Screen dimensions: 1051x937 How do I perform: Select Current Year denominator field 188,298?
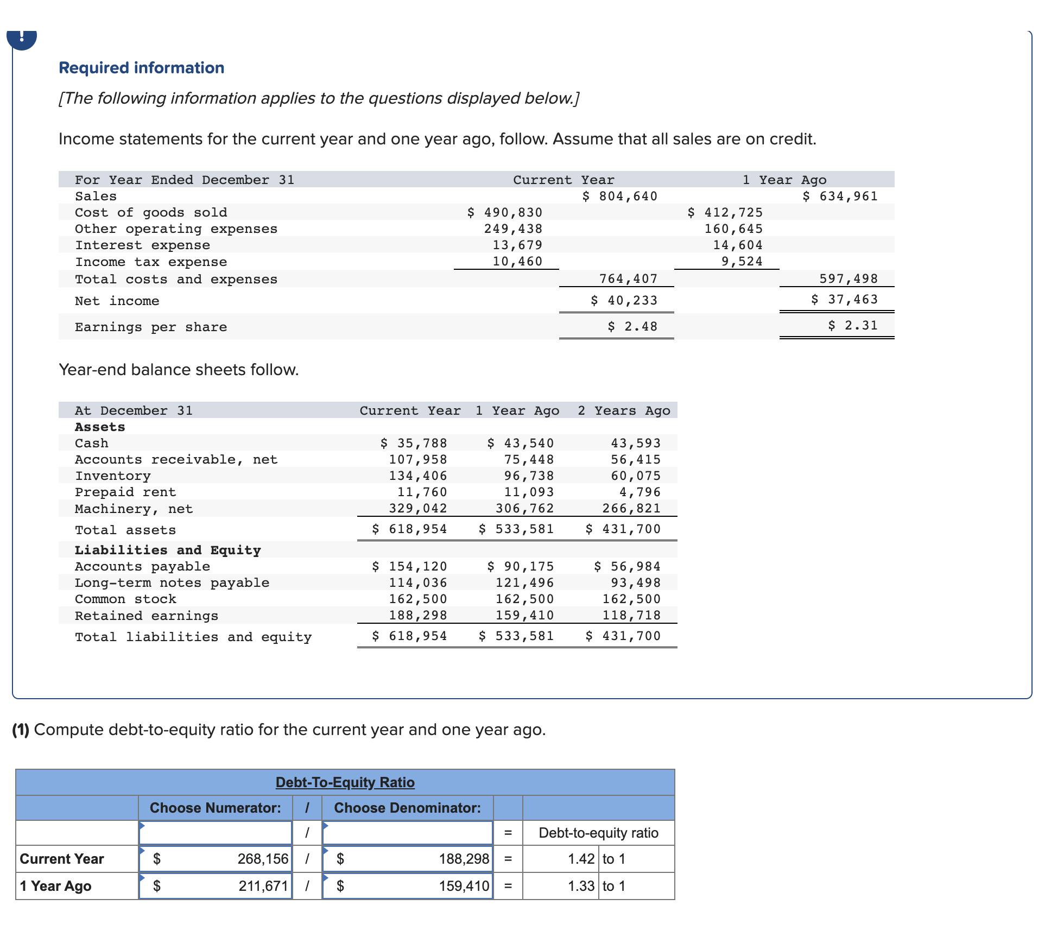click(x=408, y=859)
